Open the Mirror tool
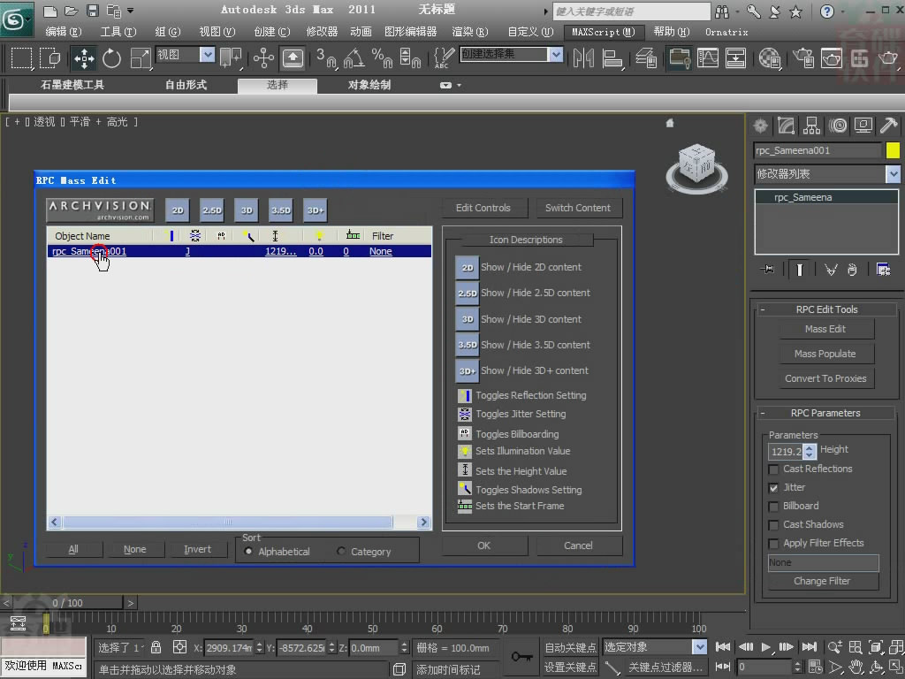 coord(583,58)
